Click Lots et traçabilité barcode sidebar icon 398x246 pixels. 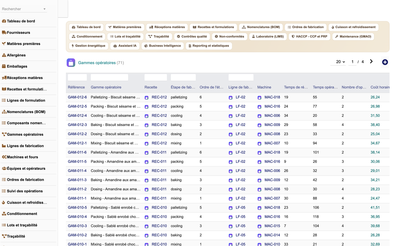pyautogui.click(x=4, y=225)
